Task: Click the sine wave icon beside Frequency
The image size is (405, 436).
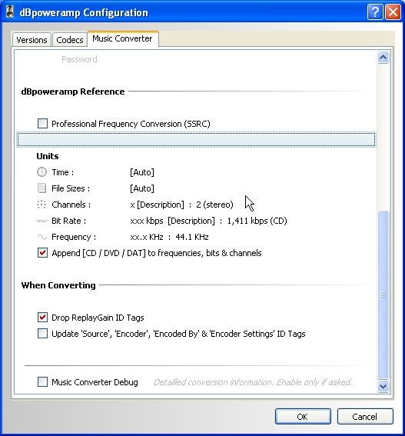Action: click(41, 237)
